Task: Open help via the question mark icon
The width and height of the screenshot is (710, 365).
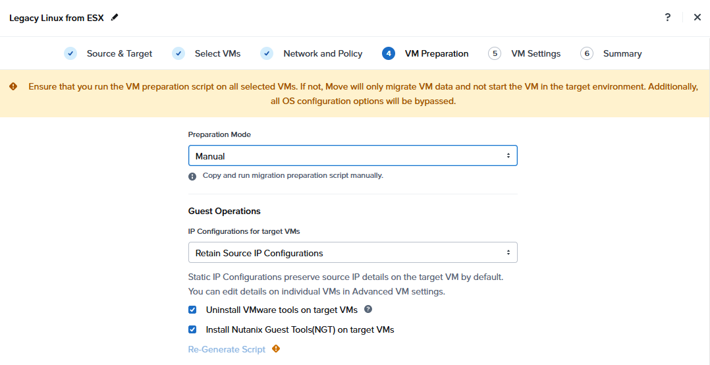Action: coord(668,18)
